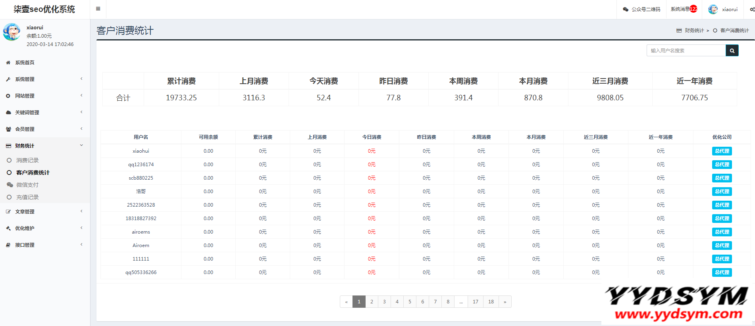Viewport: 755px width, 326px height.
Task: Click the xiaorui avatar in top bar
Action: [713, 9]
